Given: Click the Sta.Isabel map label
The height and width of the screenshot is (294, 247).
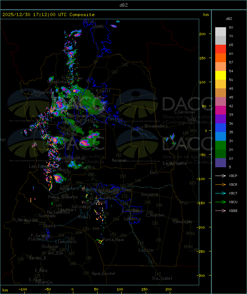Looking at the screenshot, I should coord(162,278).
